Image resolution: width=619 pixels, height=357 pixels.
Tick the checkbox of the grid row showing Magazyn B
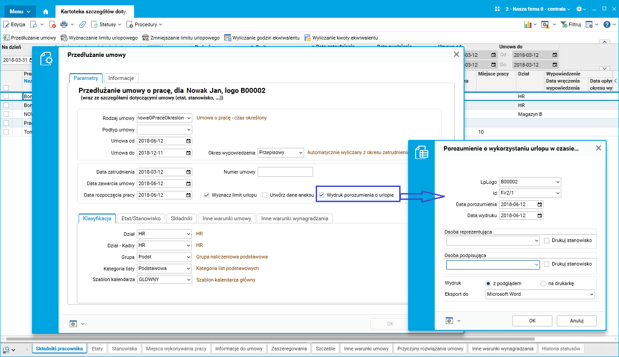(6, 114)
